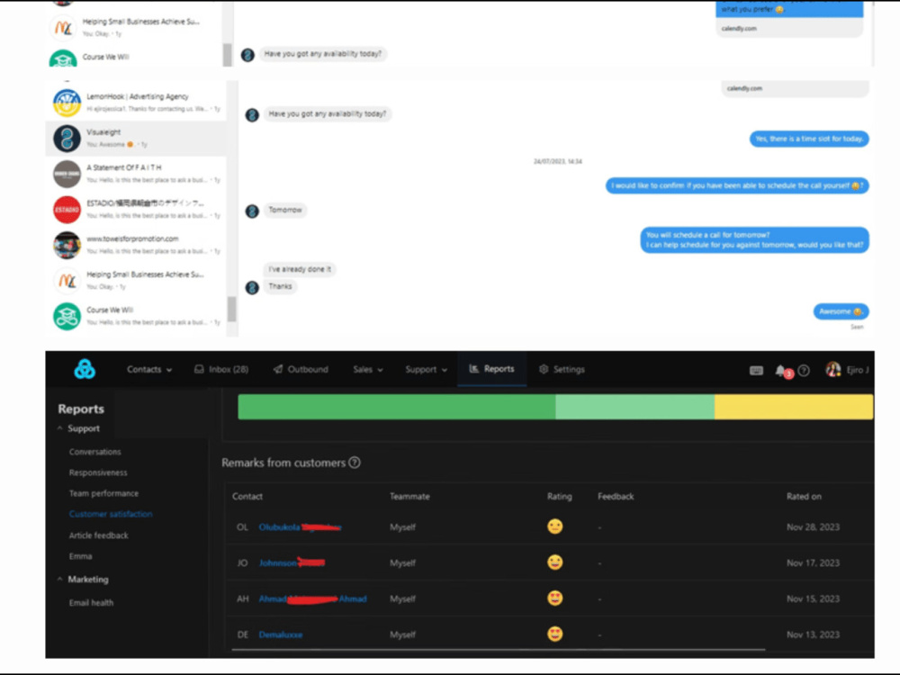900x675 pixels.
Task: Open the Responsiveness report
Action: pos(98,473)
